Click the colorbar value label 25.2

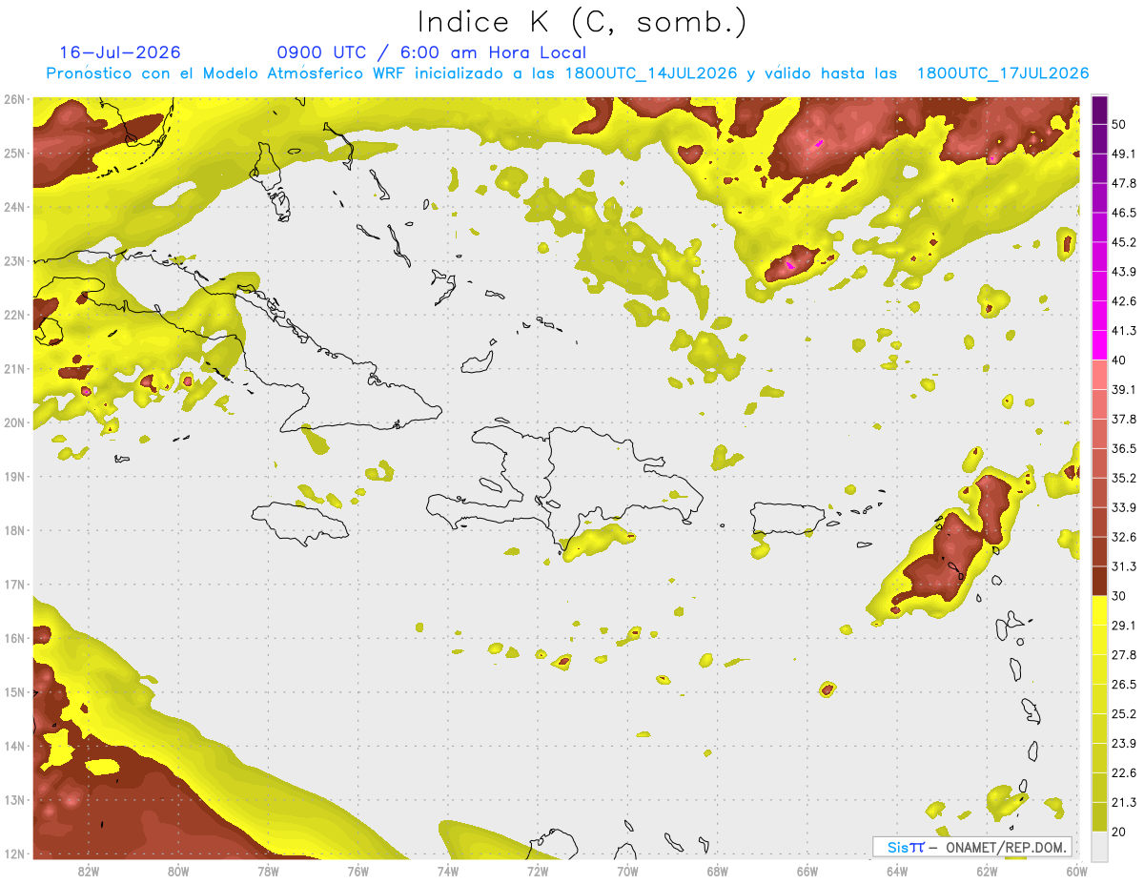[x=1124, y=713]
